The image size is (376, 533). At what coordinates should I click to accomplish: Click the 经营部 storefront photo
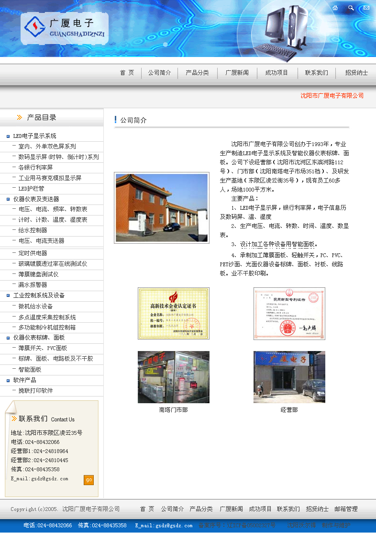[289, 377]
